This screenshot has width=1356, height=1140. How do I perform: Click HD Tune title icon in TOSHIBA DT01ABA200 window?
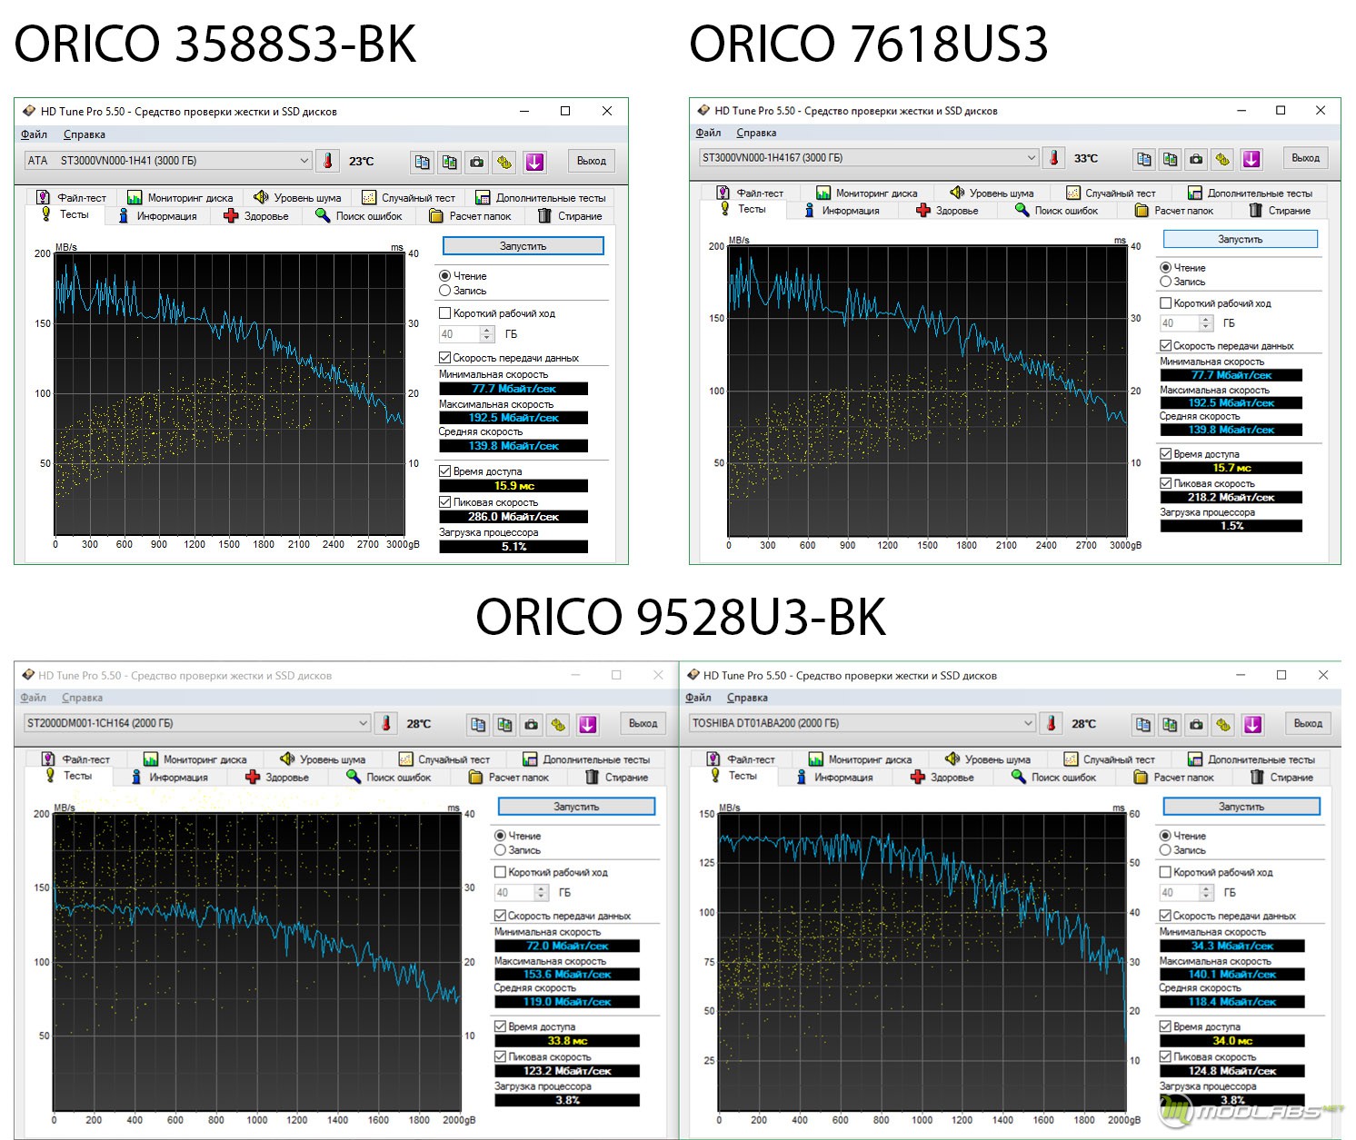[x=693, y=675]
